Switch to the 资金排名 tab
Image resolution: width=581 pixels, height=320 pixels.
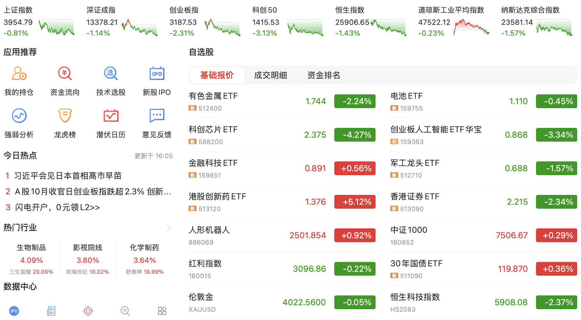click(324, 76)
